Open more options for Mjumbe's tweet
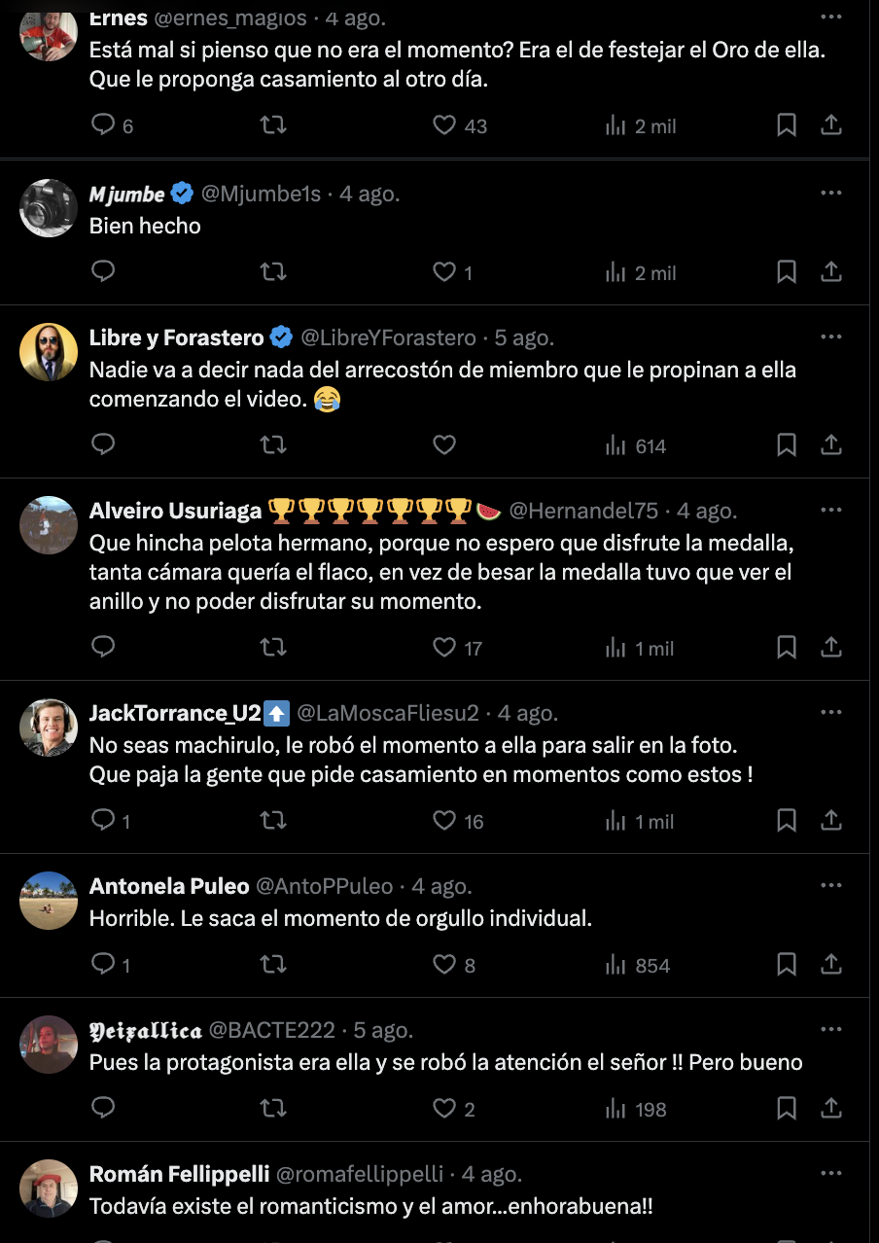 (x=830, y=194)
